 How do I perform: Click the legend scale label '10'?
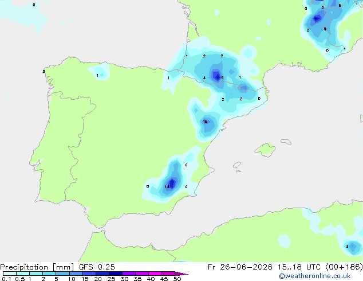pyautogui.click(x=72, y=279)
